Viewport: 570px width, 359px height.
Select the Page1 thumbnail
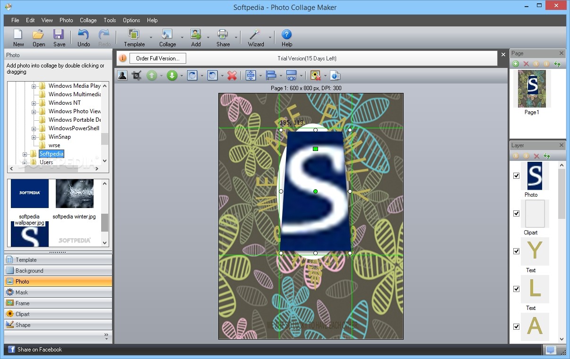(x=532, y=89)
